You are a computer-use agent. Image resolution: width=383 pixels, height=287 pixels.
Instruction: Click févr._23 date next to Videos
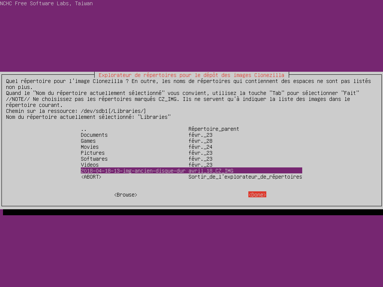[x=200, y=165]
